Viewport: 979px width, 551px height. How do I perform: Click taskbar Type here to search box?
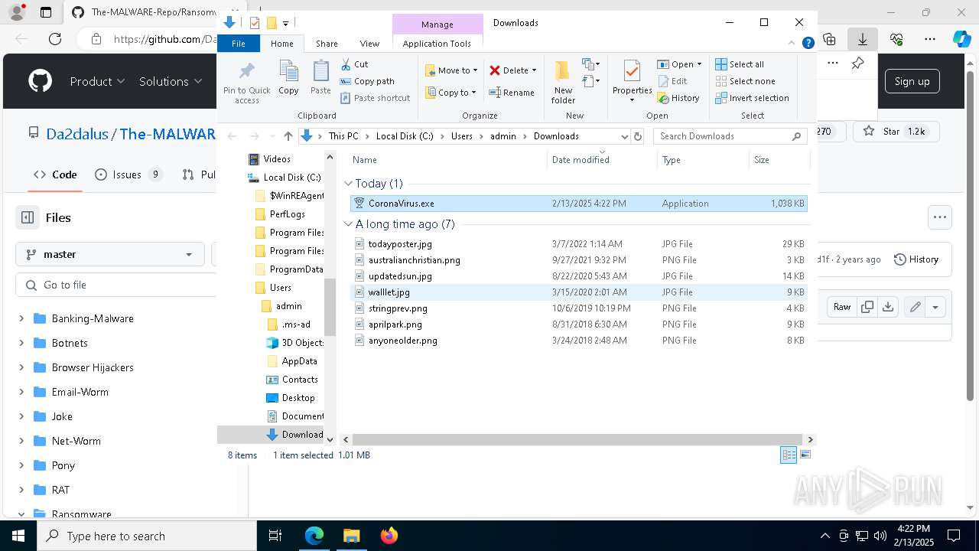147,536
